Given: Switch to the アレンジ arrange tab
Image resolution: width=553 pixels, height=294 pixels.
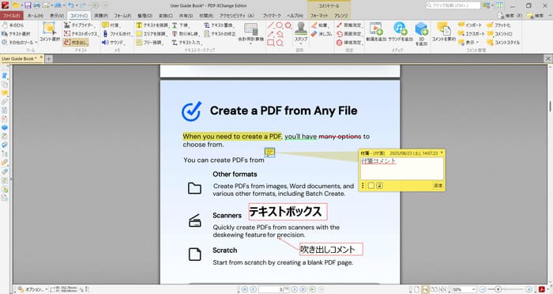Looking at the screenshot, I should 340,16.
